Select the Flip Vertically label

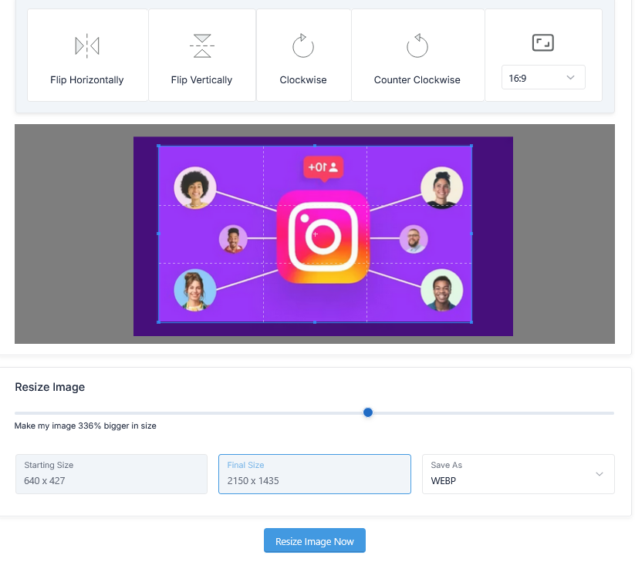tap(201, 80)
